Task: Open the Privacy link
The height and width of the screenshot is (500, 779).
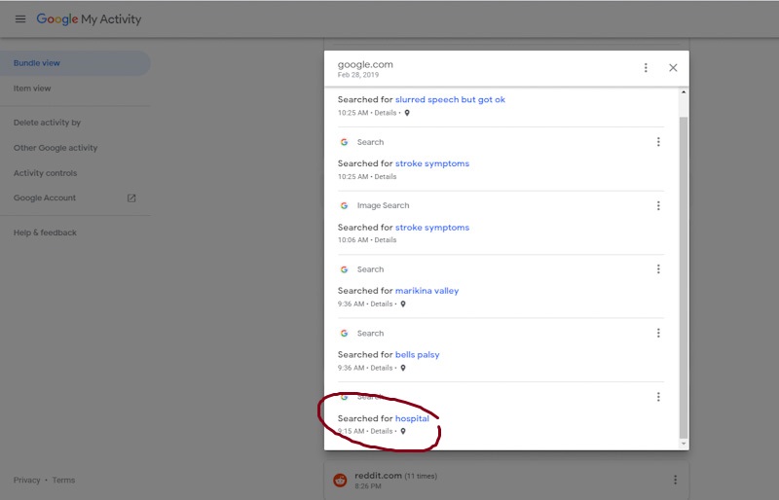Action: coord(27,481)
